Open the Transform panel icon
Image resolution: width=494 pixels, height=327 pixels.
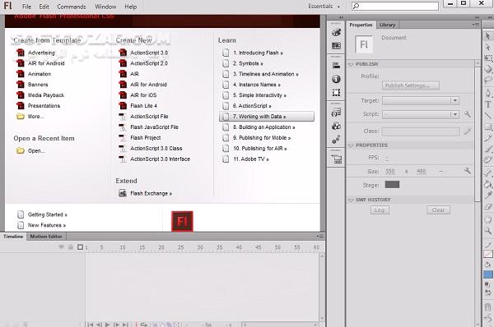pos(336,93)
